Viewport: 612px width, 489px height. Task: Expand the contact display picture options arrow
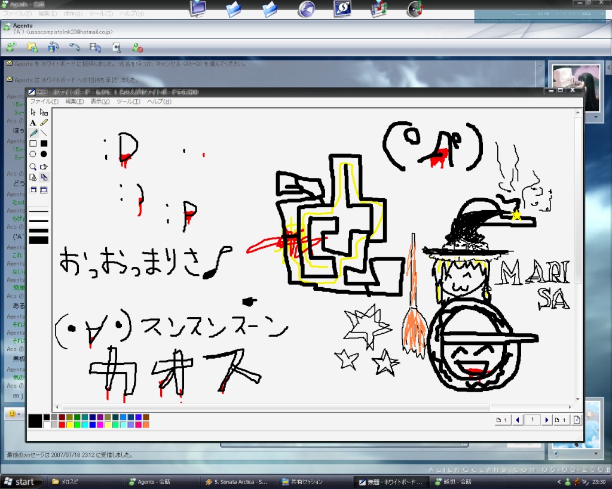pyautogui.click(x=596, y=116)
